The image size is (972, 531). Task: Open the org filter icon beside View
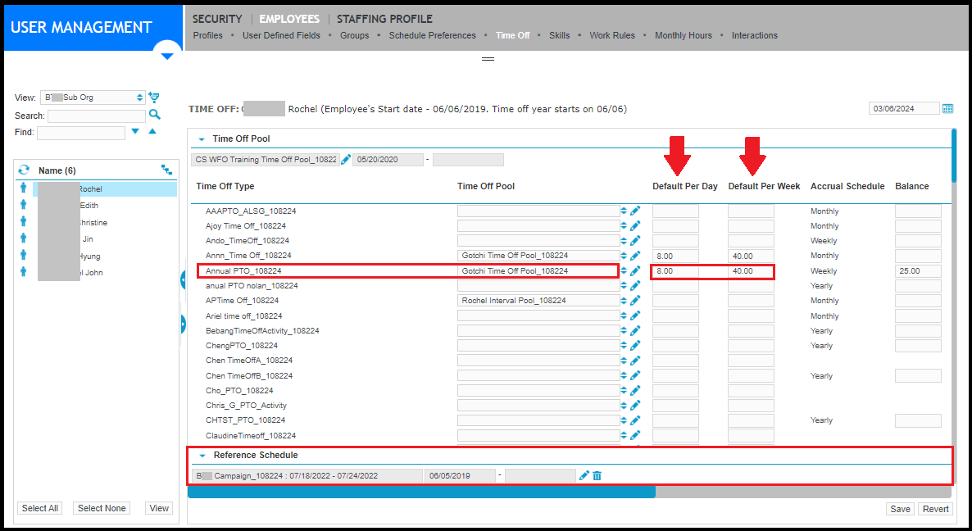click(154, 98)
